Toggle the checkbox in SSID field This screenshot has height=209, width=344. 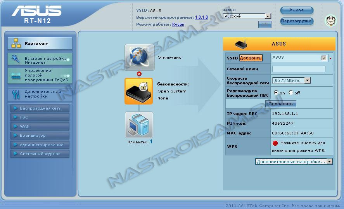pyautogui.click(x=324, y=58)
